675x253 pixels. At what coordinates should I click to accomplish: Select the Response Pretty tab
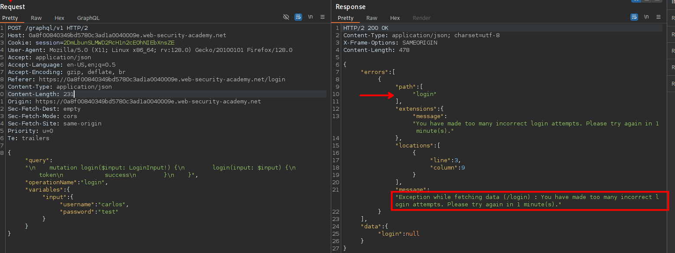click(x=346, y=18)
